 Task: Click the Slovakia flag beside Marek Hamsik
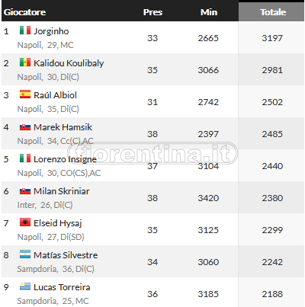tap(25, 126)
